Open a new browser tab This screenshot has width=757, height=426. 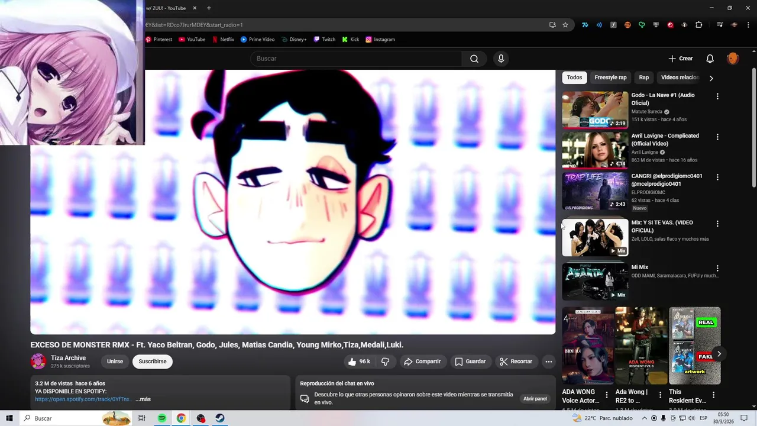click(x=209, y=8)
